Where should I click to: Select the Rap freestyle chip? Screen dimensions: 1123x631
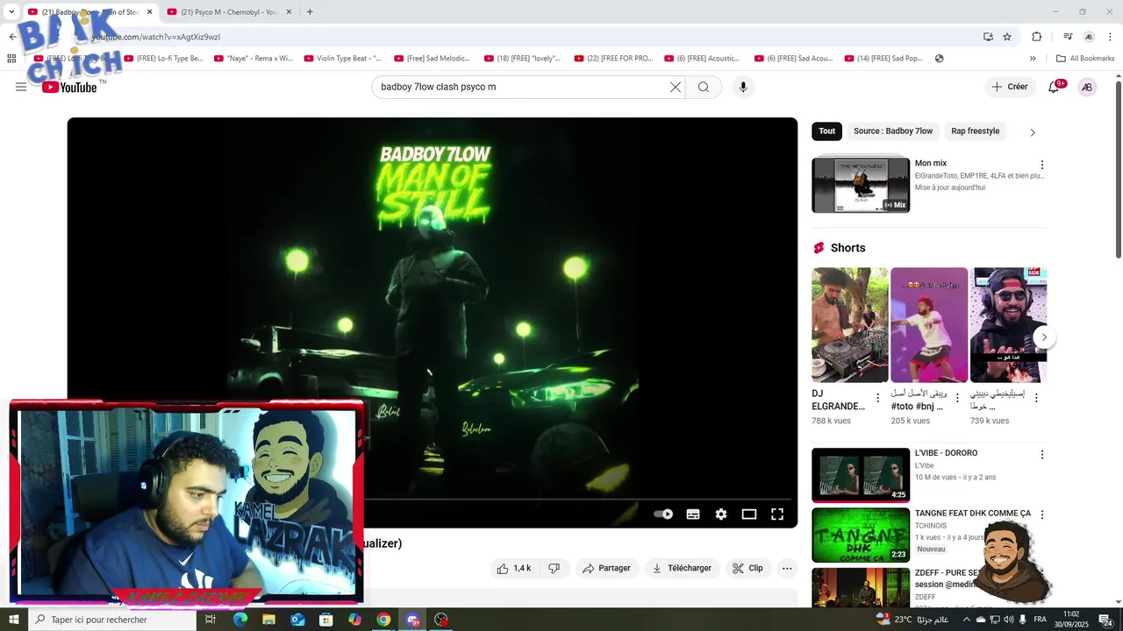point(976,131)
